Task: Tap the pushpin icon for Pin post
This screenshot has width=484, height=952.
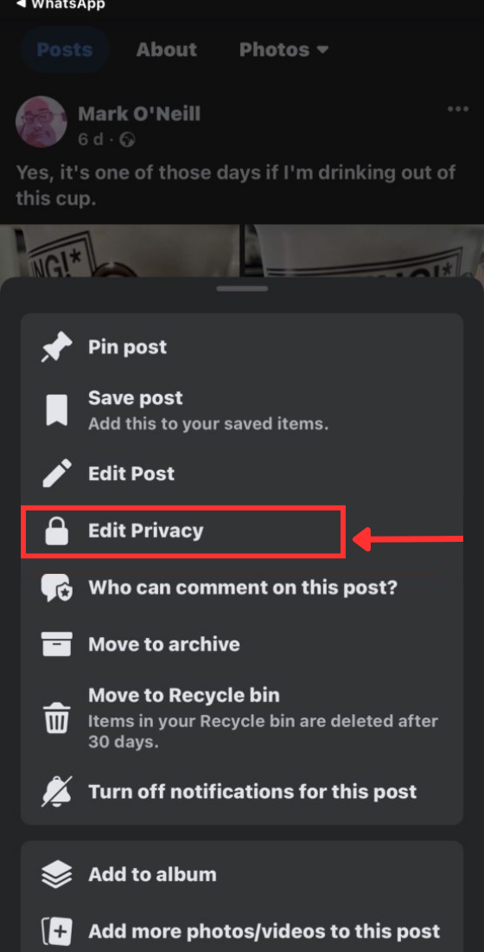Action: [x=56, y=347]
